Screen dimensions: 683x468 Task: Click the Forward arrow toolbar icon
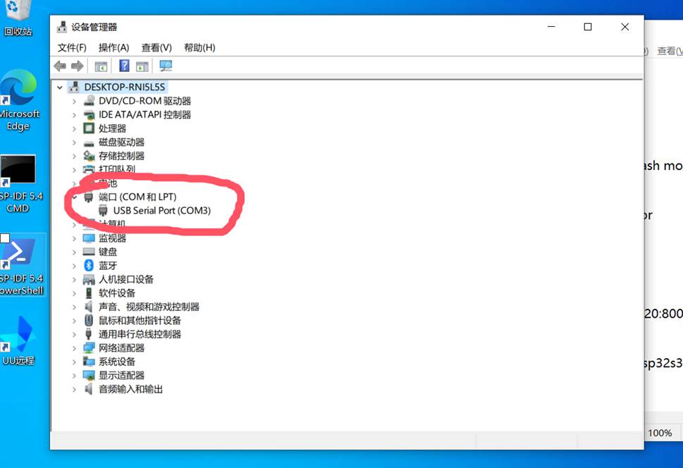click(x=77, y=66)
